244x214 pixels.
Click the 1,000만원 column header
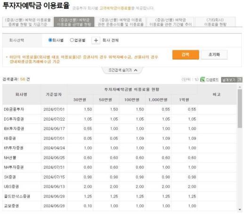point(158,100)
